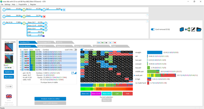Open the blue folder icon
The width and height of the screenshot is (204, 109).
pos(199,29)
